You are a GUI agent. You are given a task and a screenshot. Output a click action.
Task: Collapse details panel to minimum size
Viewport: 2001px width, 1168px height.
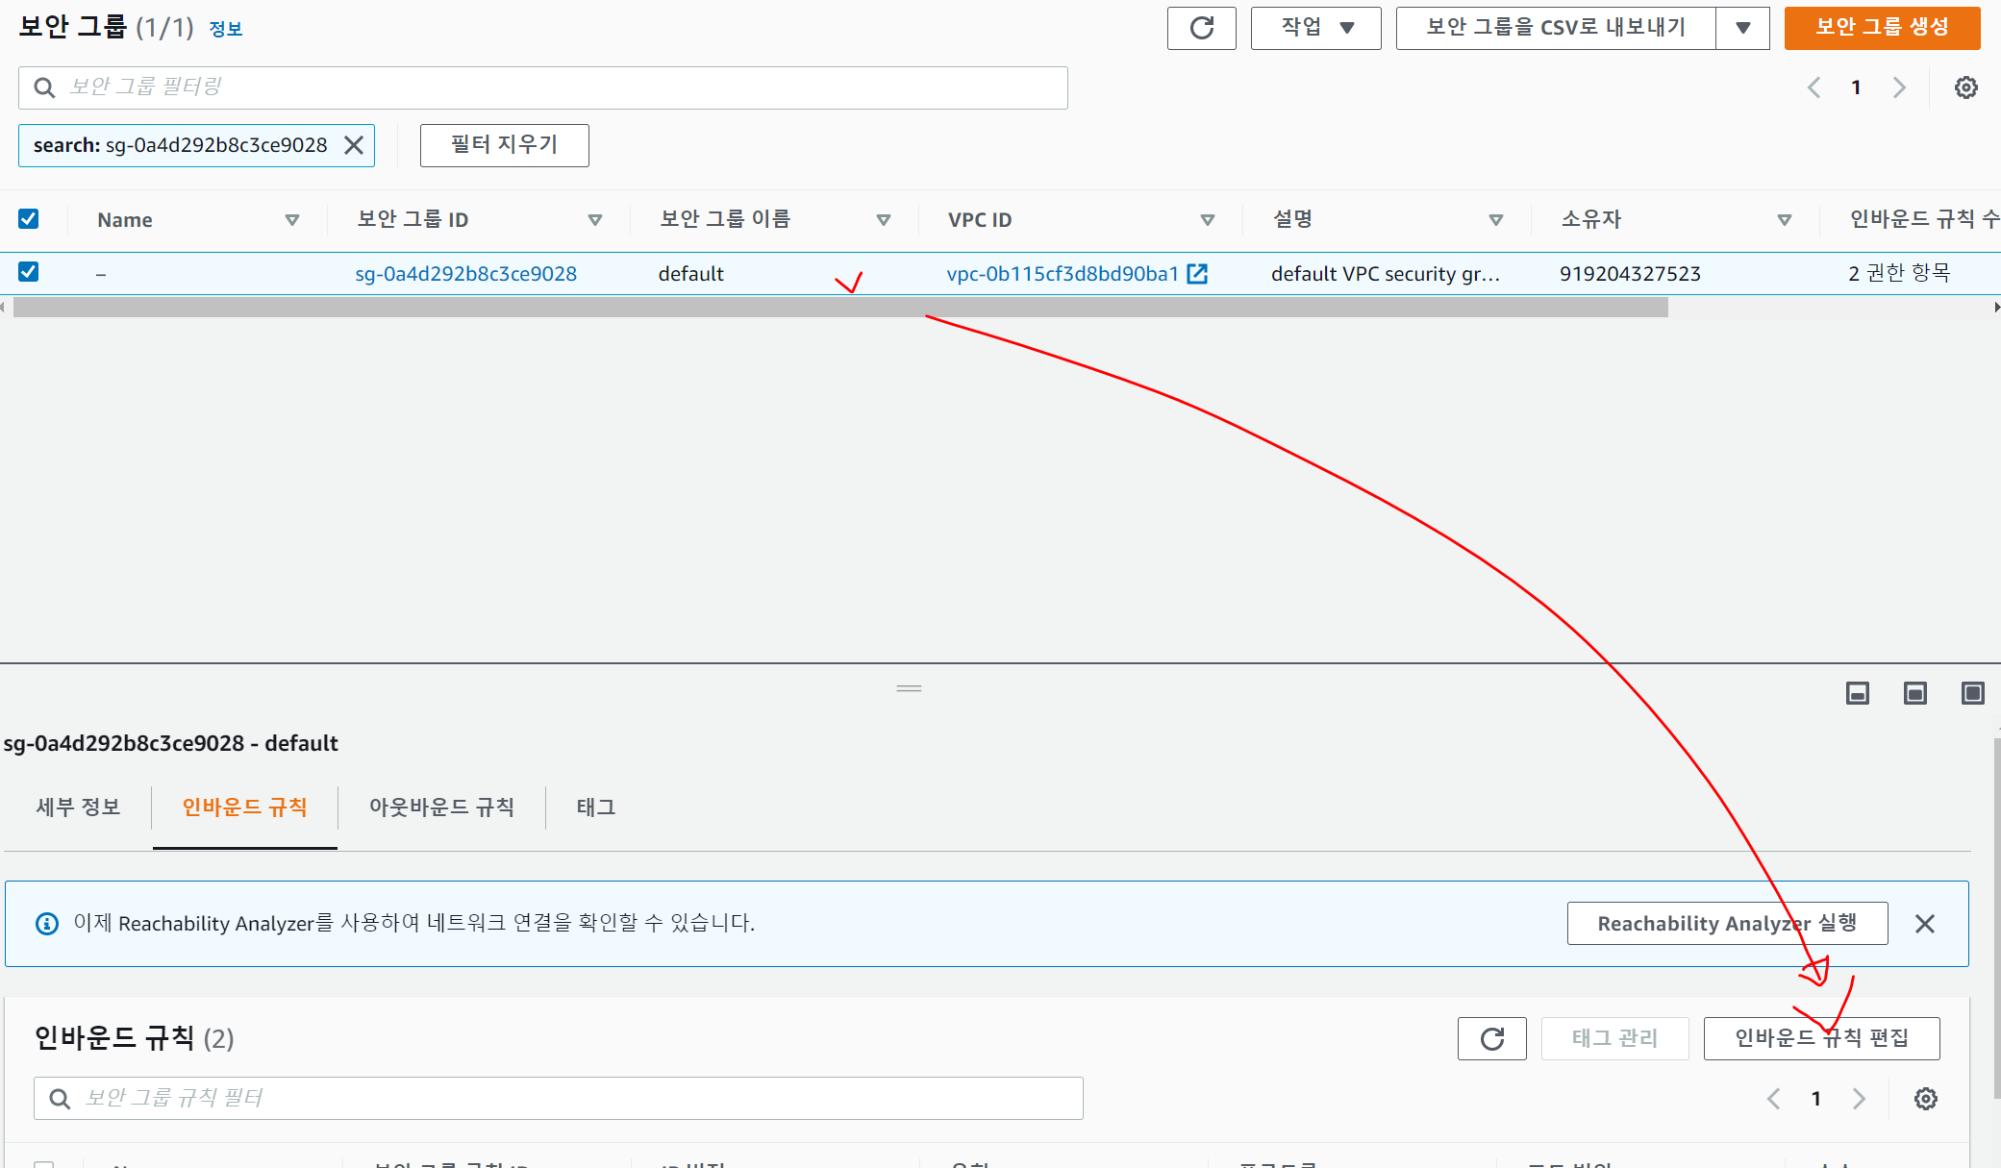(1857, 693)
